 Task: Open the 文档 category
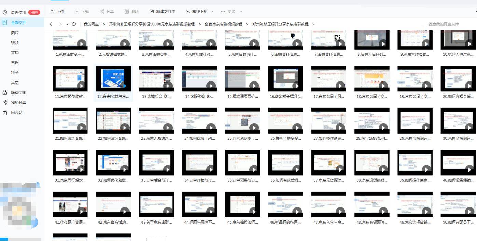(x=15, y=52)
